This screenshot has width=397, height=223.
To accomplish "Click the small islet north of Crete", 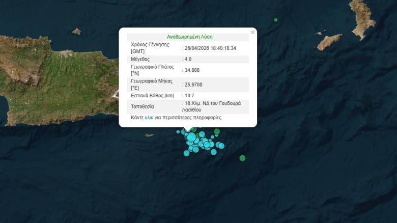I will pyautogui.click(x=76, y=32).
